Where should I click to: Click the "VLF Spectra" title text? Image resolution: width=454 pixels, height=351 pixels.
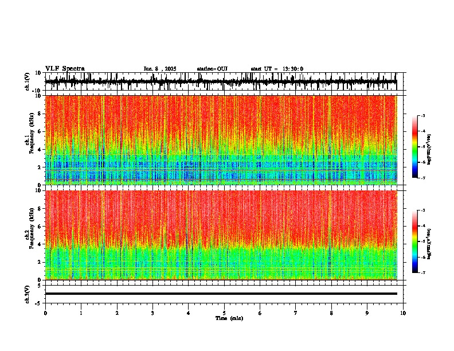pyautogui.click(x=65, y=69)
